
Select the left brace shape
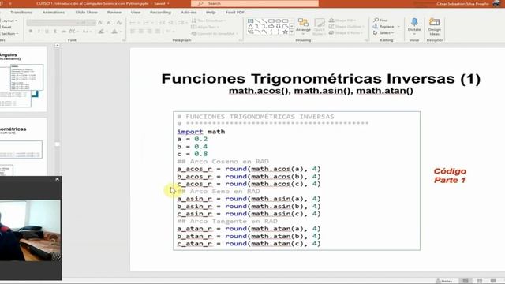pyautogui.click(x=271, y=32)
